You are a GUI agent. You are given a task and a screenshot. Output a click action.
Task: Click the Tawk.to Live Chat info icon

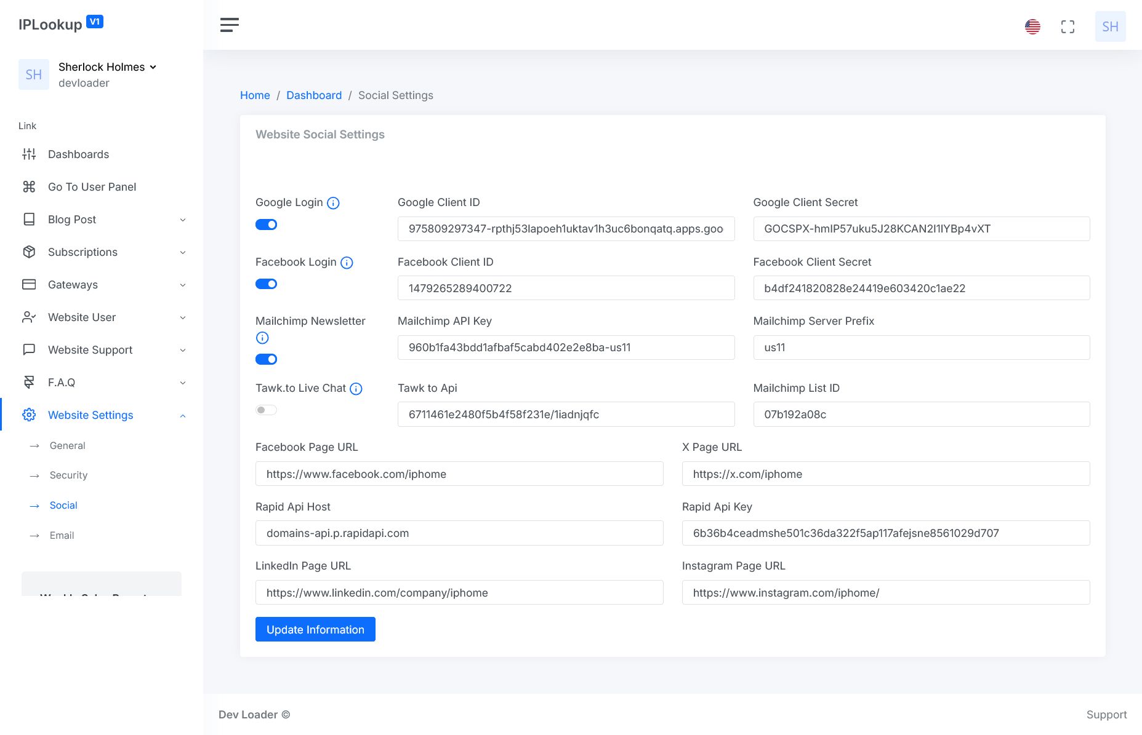click(356, 389)
